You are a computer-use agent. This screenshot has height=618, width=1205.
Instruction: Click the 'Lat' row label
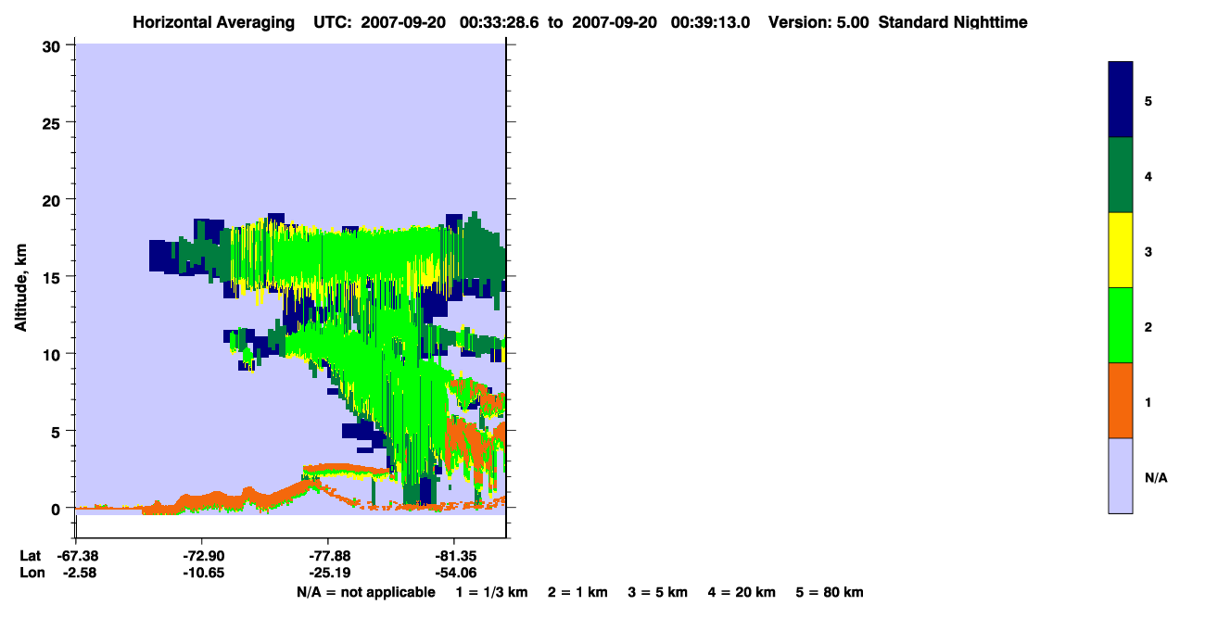[30, 556]
